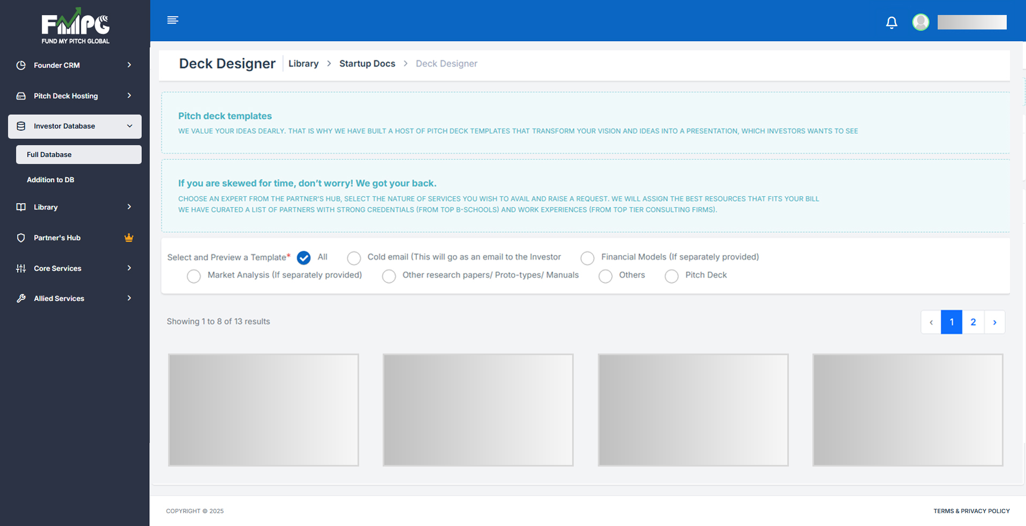Viewport: 1026px width, 526px height.
Task: Click the Core Services sliders icon
Action: click(x=21, y=268)
